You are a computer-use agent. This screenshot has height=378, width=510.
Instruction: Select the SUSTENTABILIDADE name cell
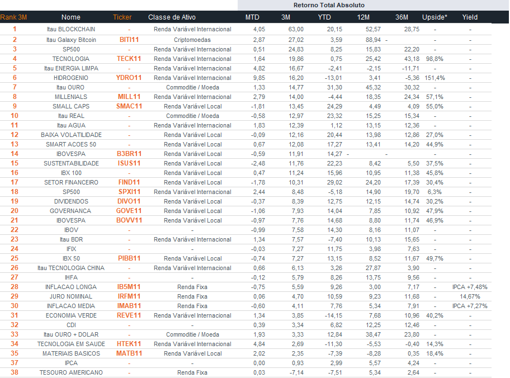pyautogui.click(x=71, y=163)
